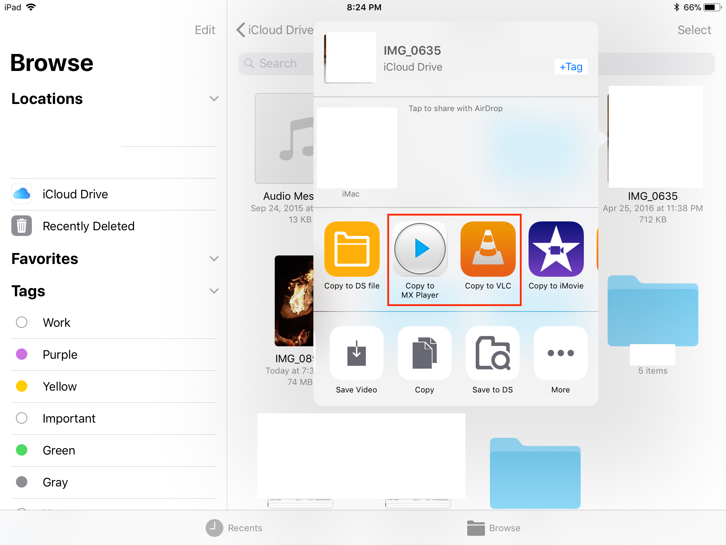Open the More actions button
The image size is (726, 545).
click(x=560, y=353)
